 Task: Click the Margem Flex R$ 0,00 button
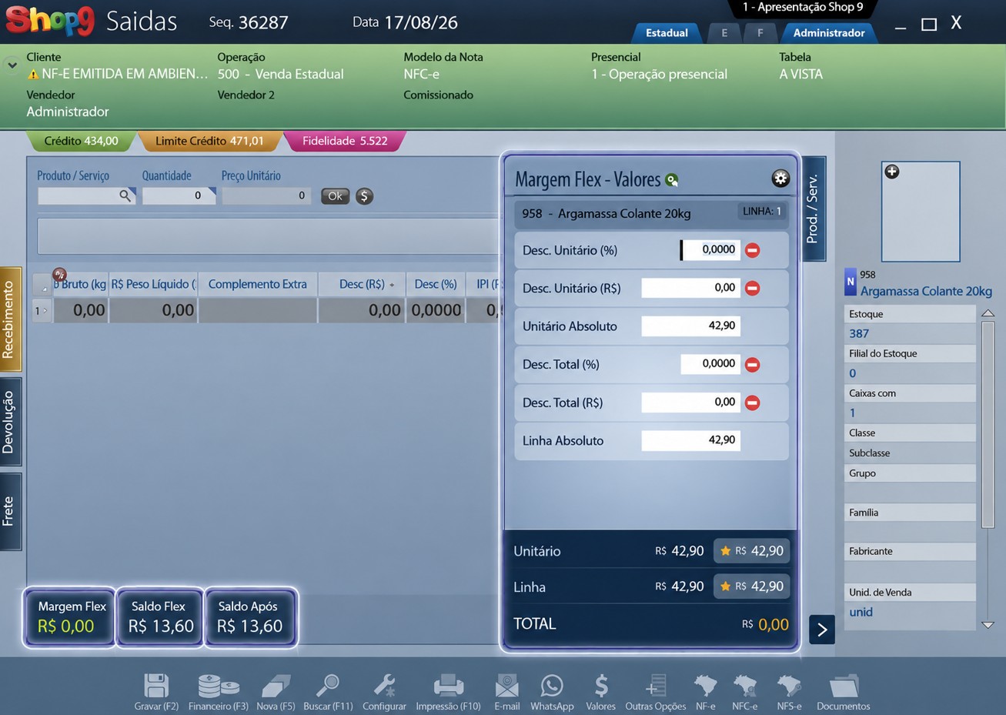(x=70, y=617)
